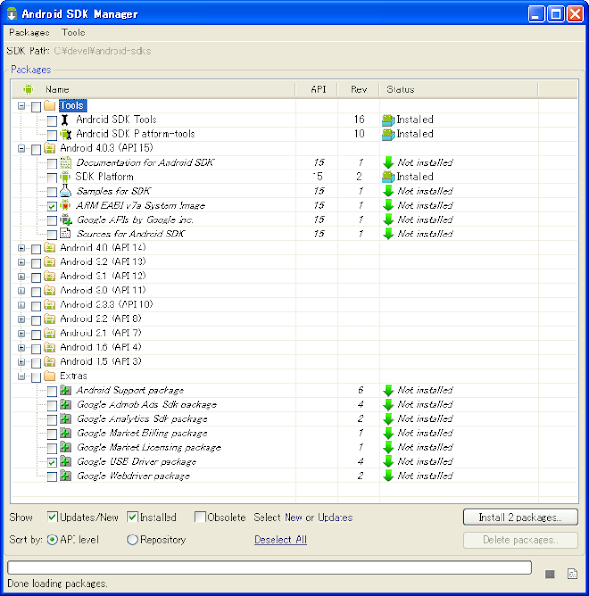Check the Google APIs by Google Inc. checkbox

pyautogui.click(x=52, y=221)
